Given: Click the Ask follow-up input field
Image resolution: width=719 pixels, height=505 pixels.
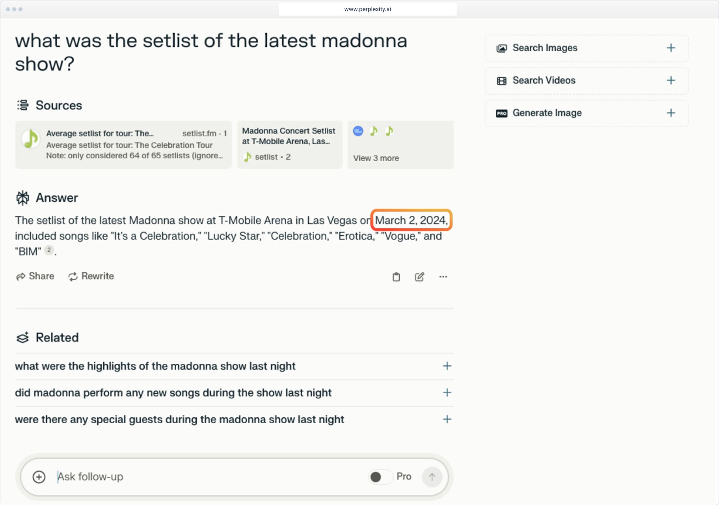Looking at the screenshot, I should [x=207, y=477].
